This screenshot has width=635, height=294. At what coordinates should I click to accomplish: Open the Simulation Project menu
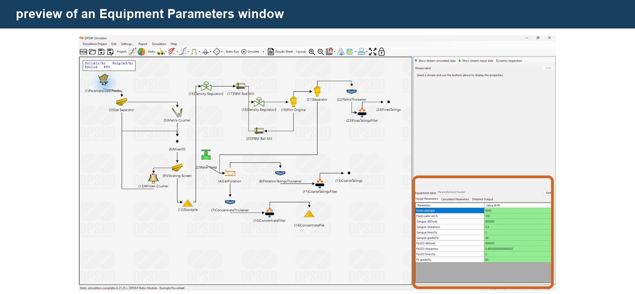tap(95, 44)
